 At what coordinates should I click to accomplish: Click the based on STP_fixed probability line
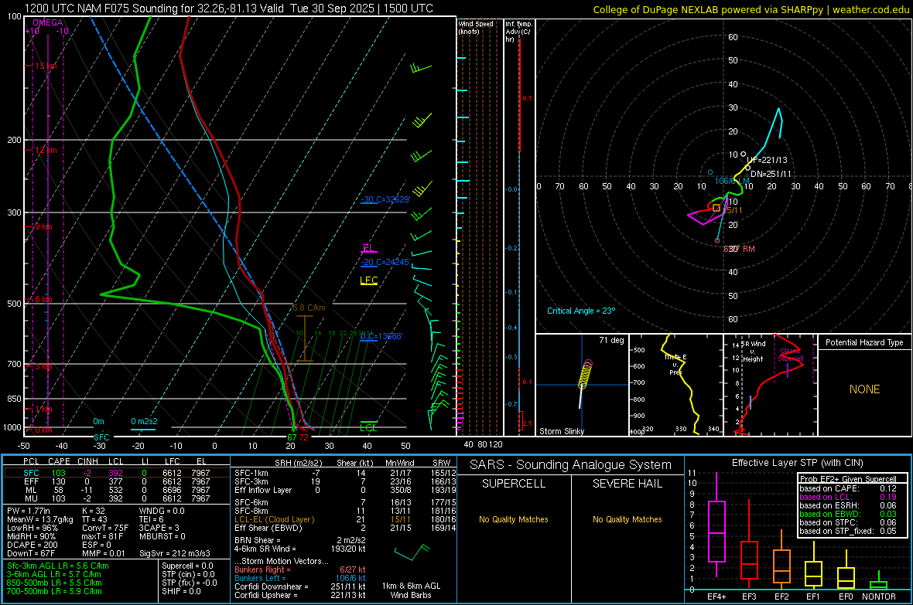coord(848,531)
